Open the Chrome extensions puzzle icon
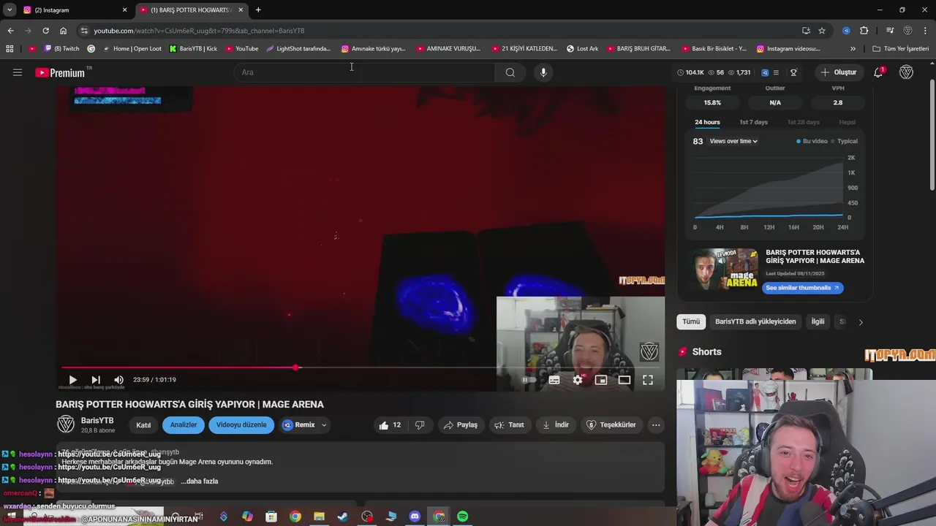Screen dimensions: 936x526 864,31
